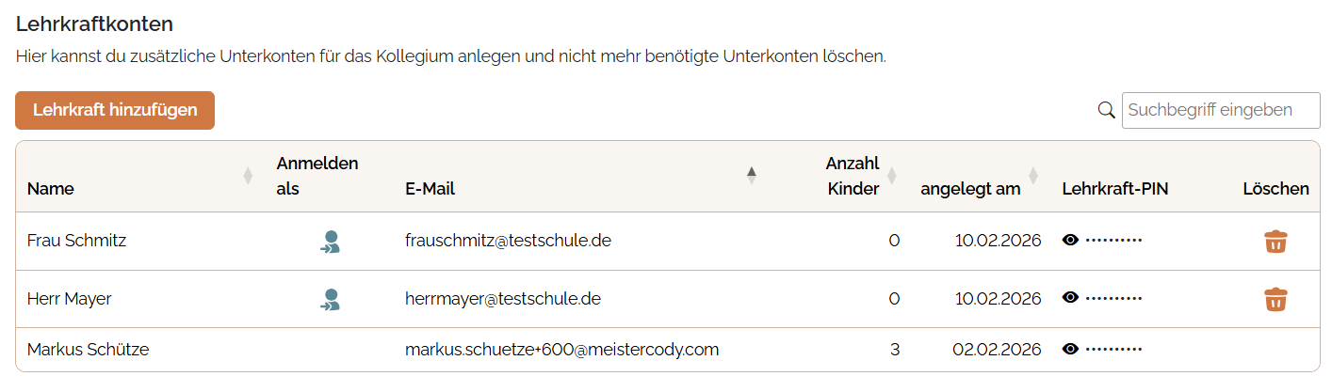Click the search magnifier icon
Image resolution: width=1332 pixels, height=392 pixels.
(x=1107, y=110)
